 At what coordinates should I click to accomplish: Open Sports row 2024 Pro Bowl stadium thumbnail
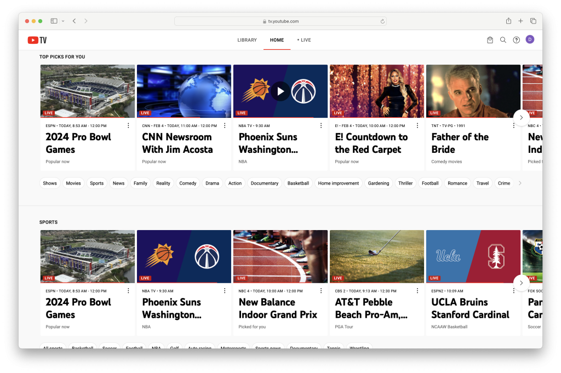tap(88, 256)
